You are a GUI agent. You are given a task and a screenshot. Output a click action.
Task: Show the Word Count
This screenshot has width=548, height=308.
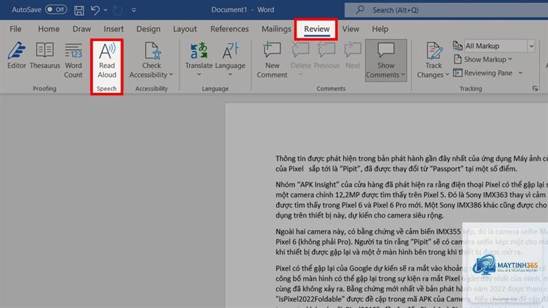73,60
